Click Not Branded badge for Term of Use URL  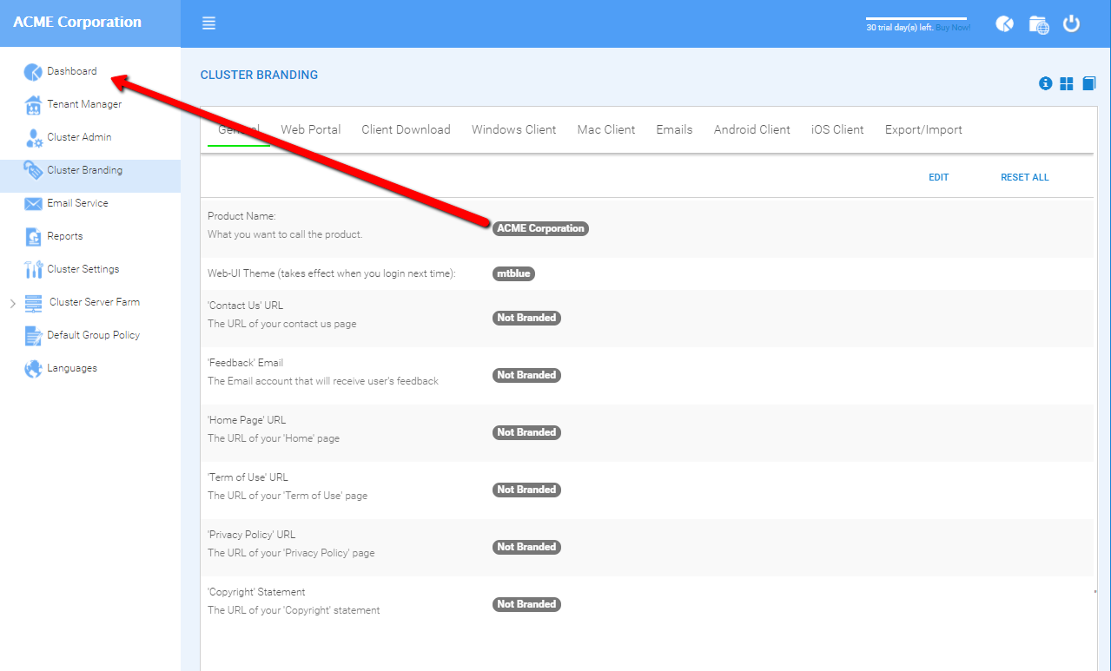pos(526,490)
